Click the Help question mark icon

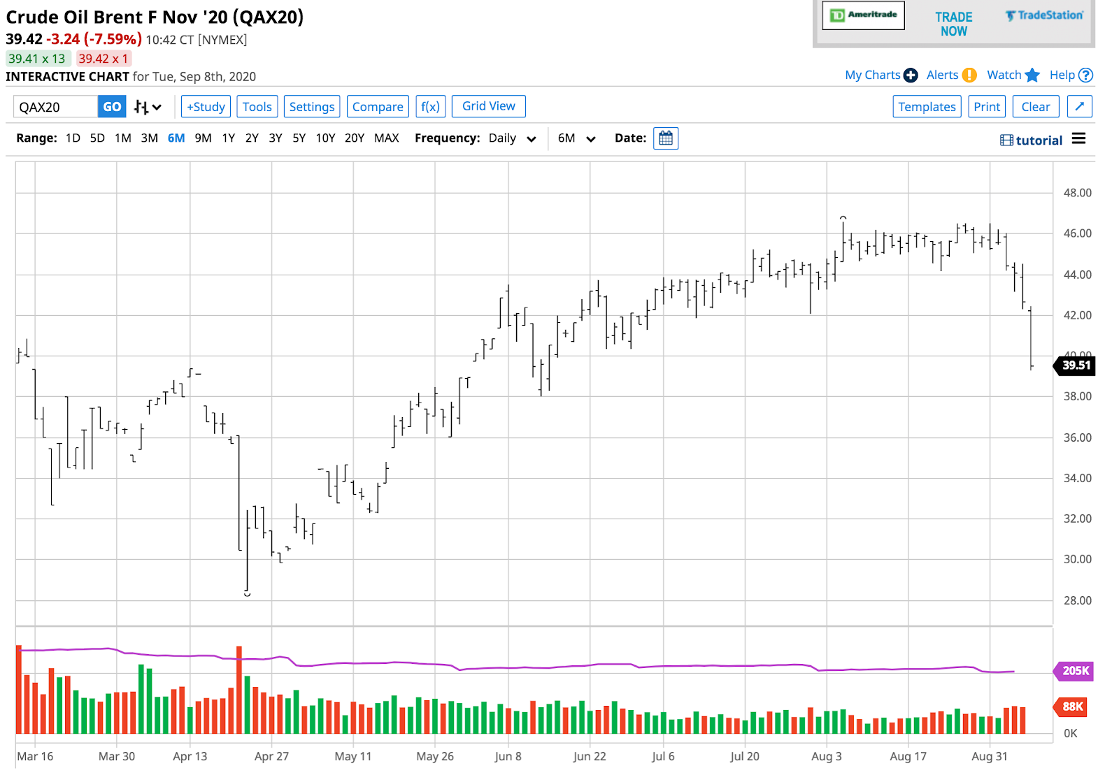click(x=1085, y=75)
